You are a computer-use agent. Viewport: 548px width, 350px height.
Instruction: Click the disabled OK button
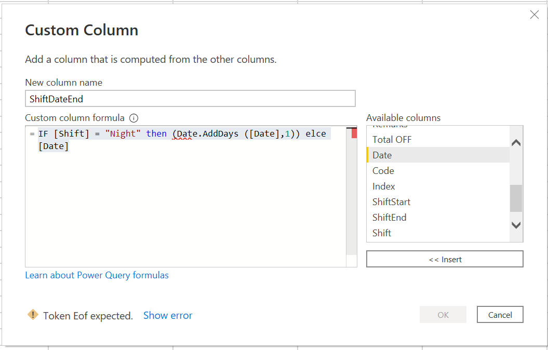point(443,315)
